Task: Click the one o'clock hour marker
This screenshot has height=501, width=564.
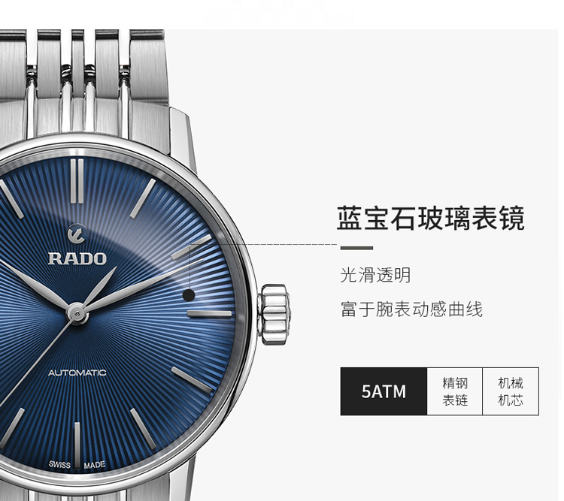Action: [x=143, y=198]
